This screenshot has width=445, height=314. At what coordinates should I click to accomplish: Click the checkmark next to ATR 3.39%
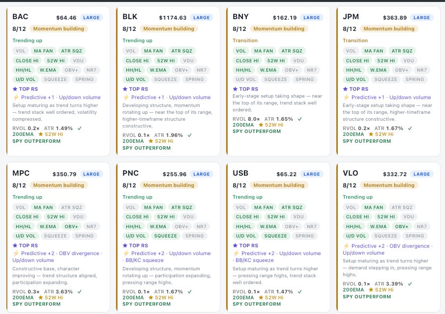(410, 284)
